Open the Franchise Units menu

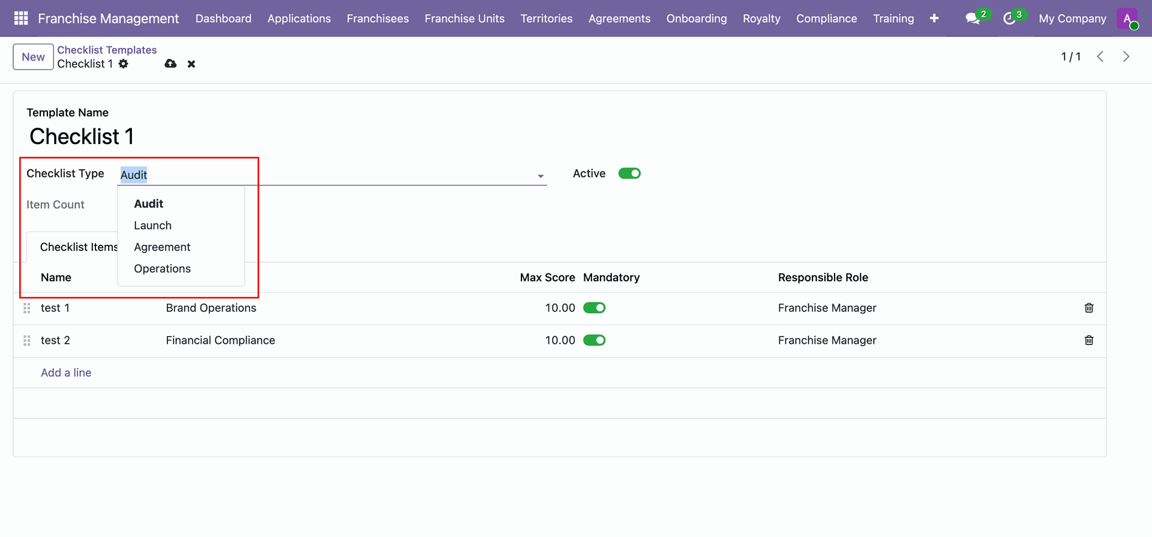464,19
